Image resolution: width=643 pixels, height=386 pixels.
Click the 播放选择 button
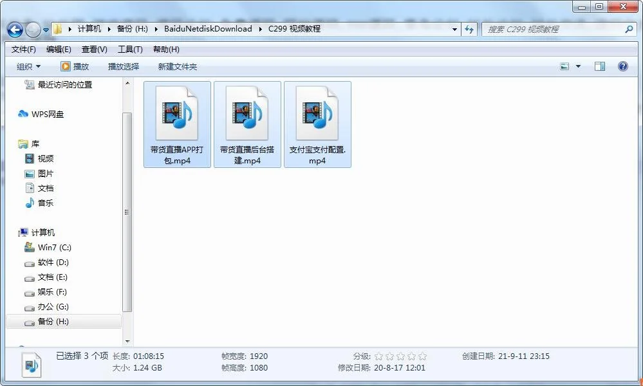coord(123,66)
